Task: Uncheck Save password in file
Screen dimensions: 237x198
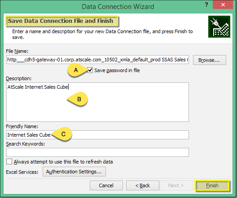Action: 90,70
